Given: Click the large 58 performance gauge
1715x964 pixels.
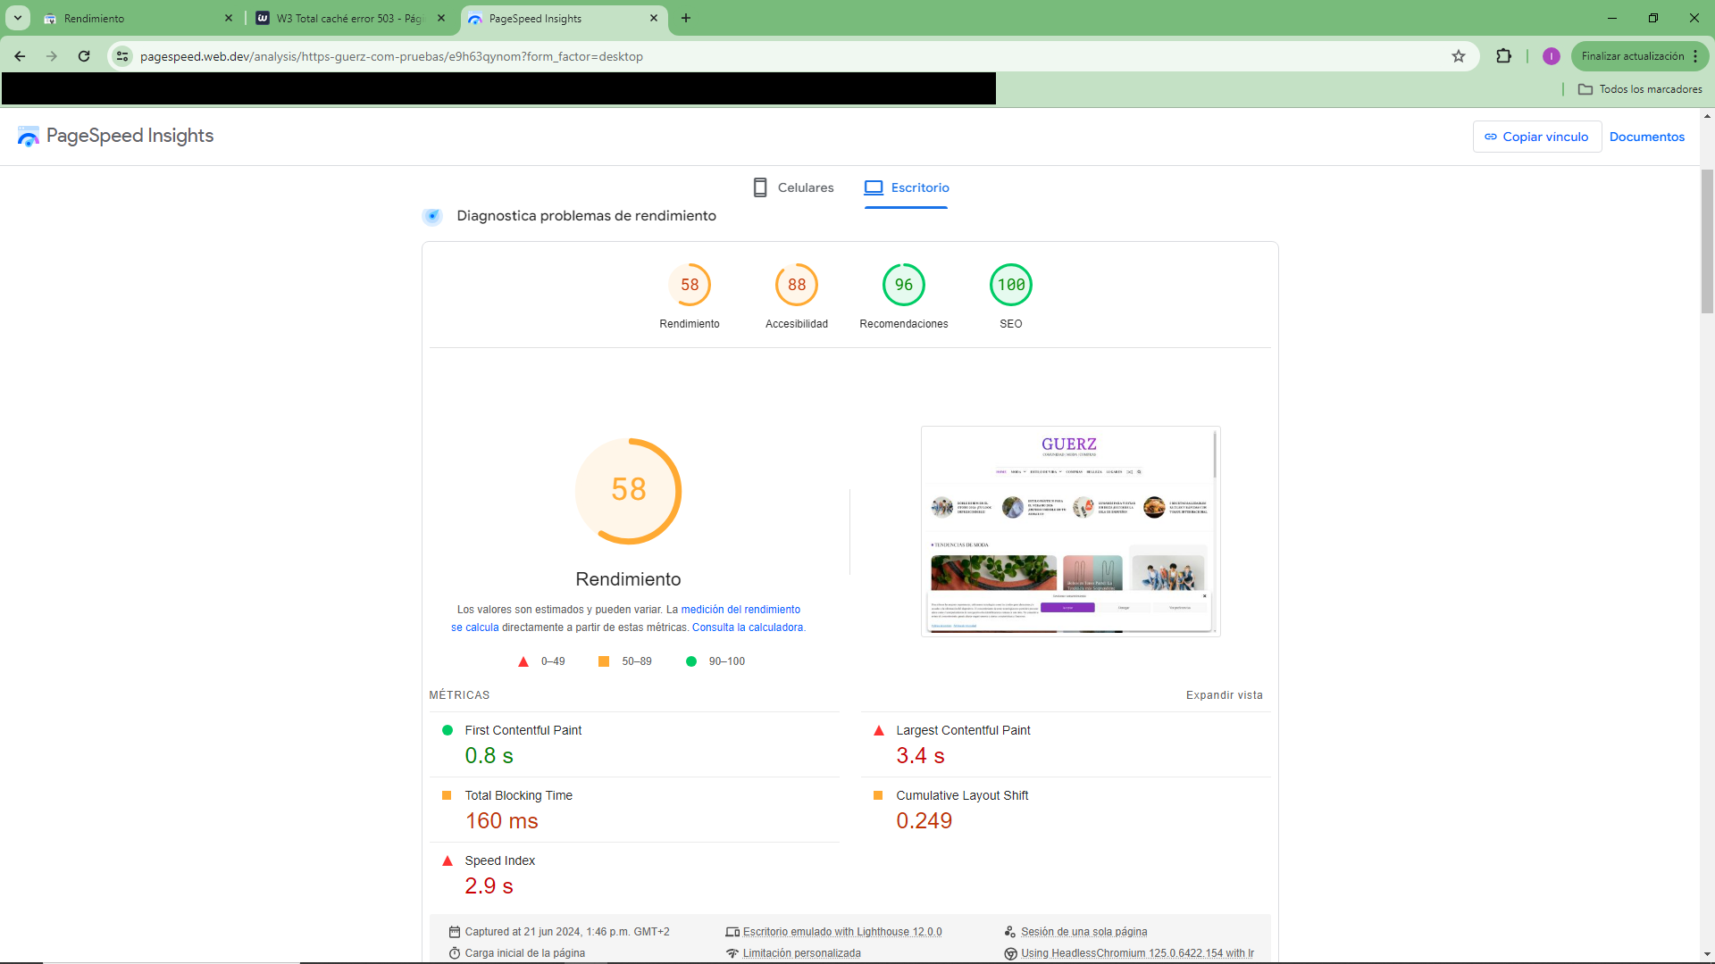Looking at the screenshot, I should coord(629,491).
